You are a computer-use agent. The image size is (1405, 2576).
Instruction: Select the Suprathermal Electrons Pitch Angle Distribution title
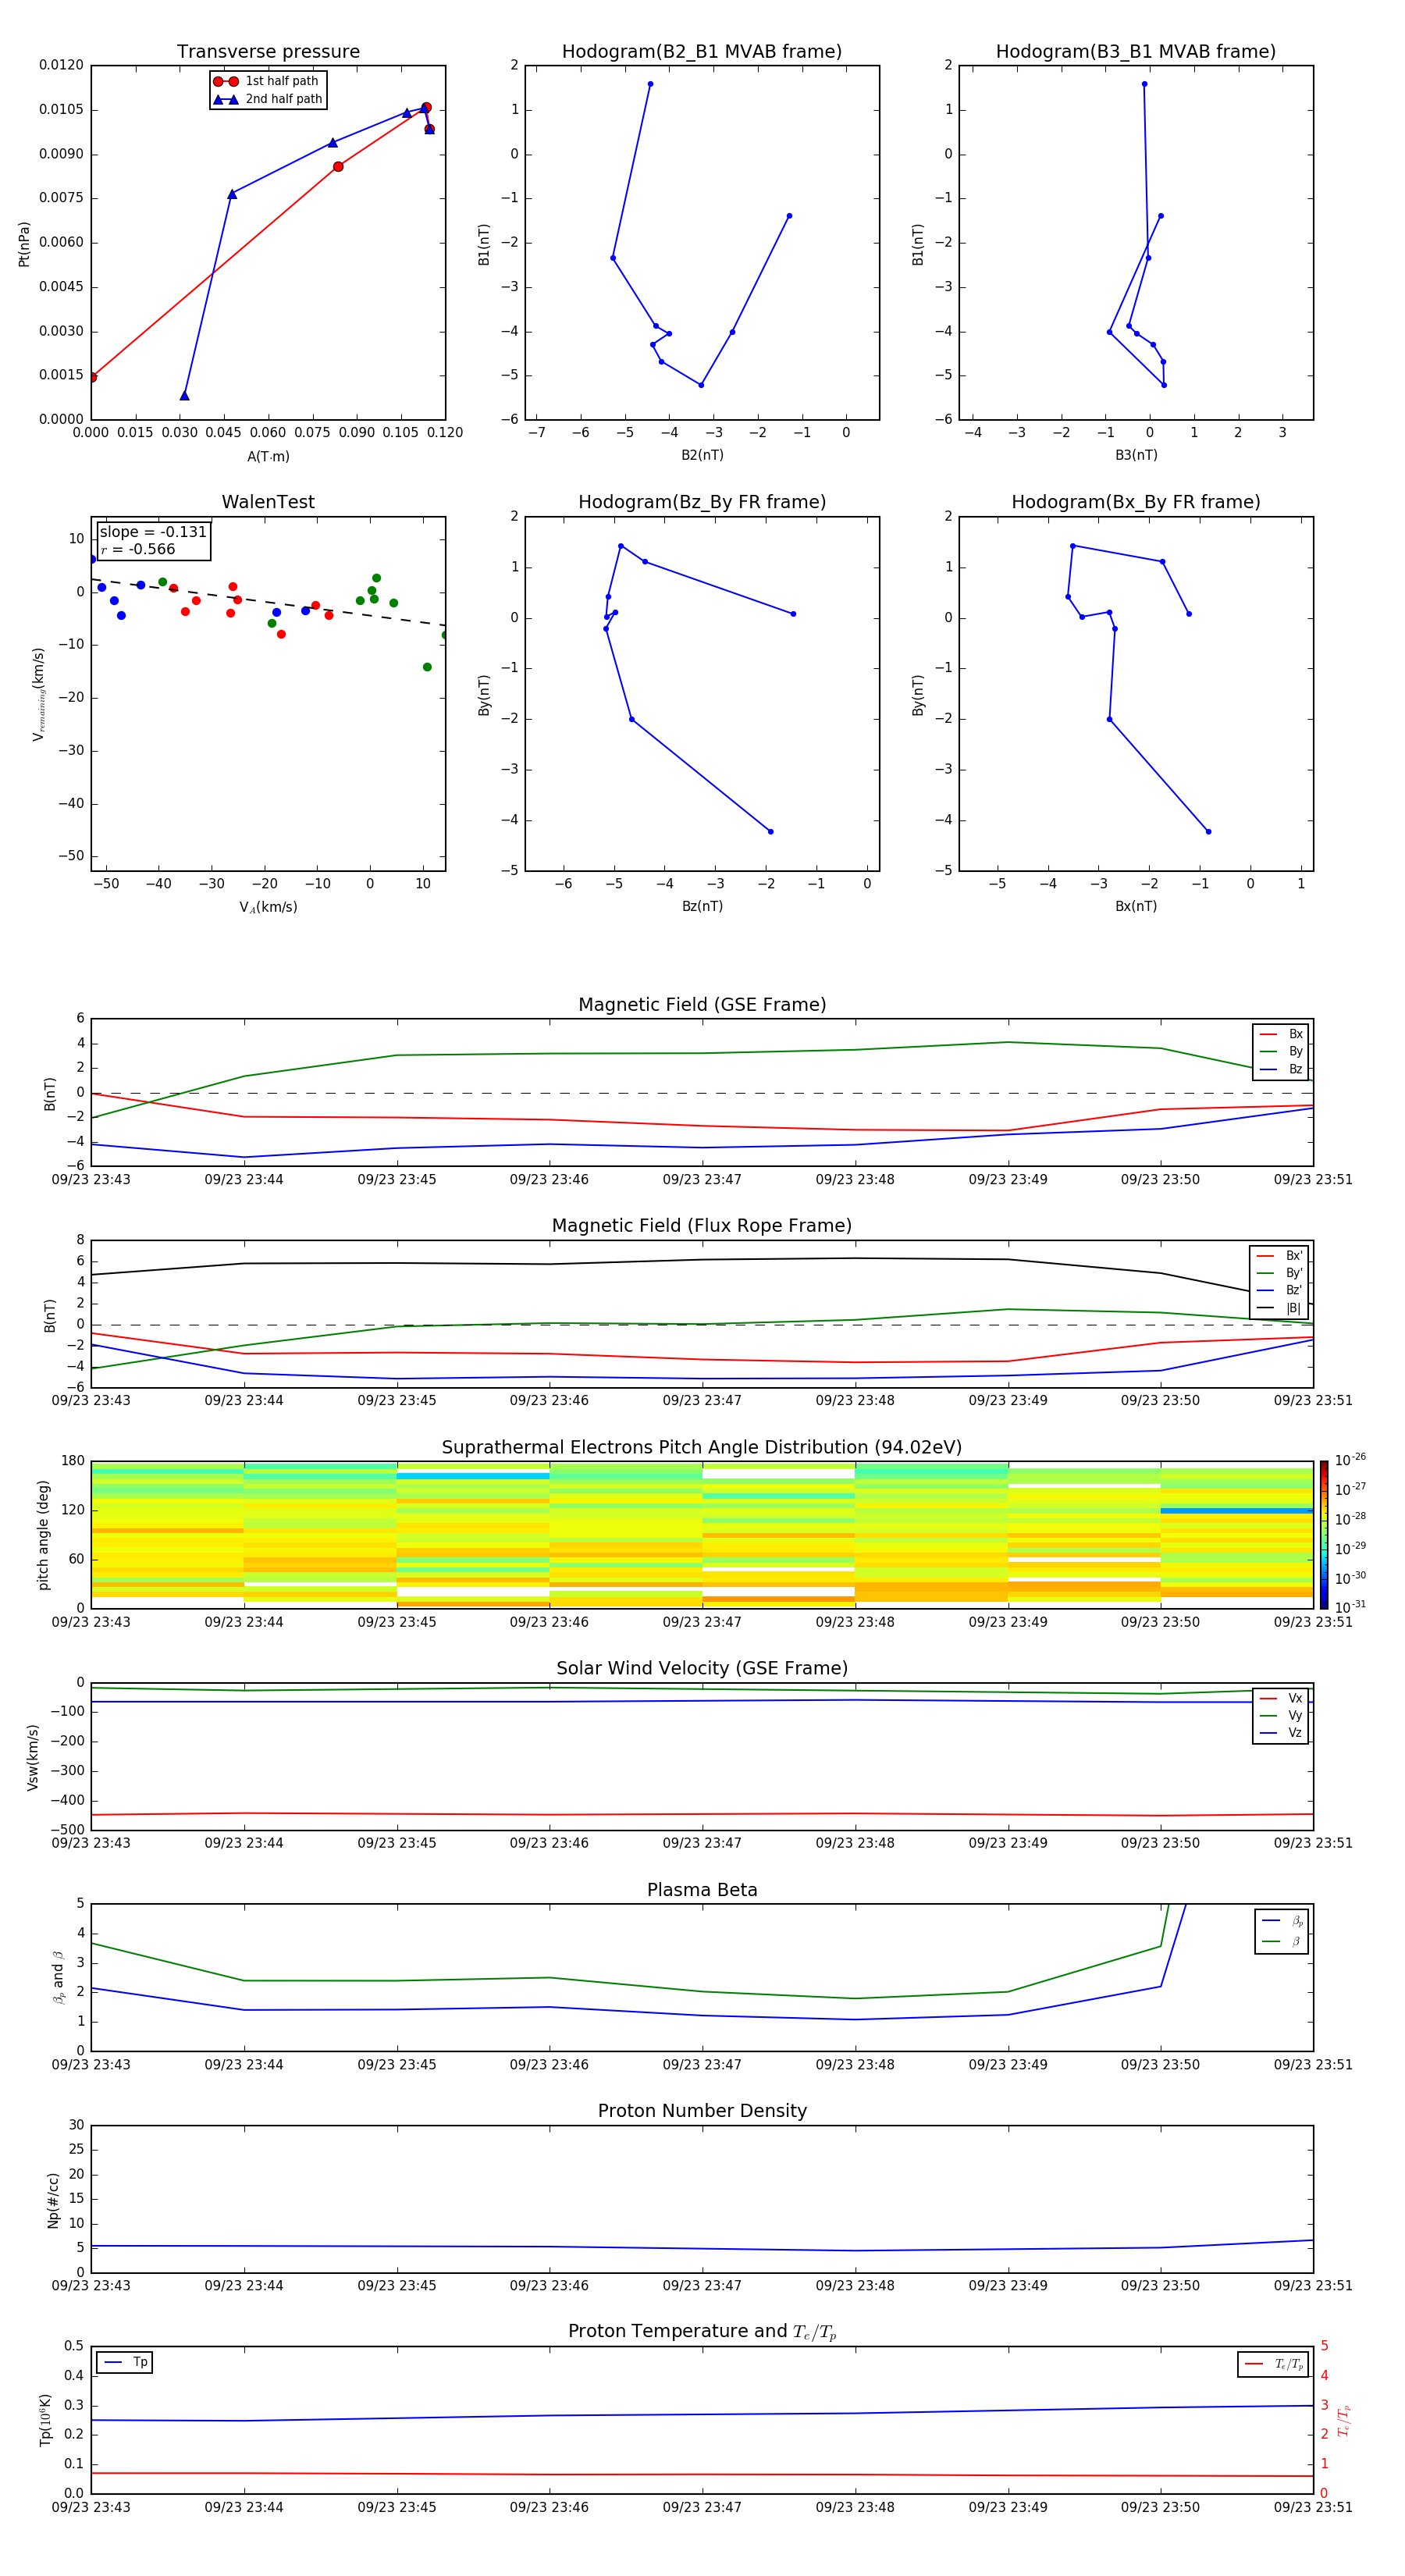pos(702,1448)
